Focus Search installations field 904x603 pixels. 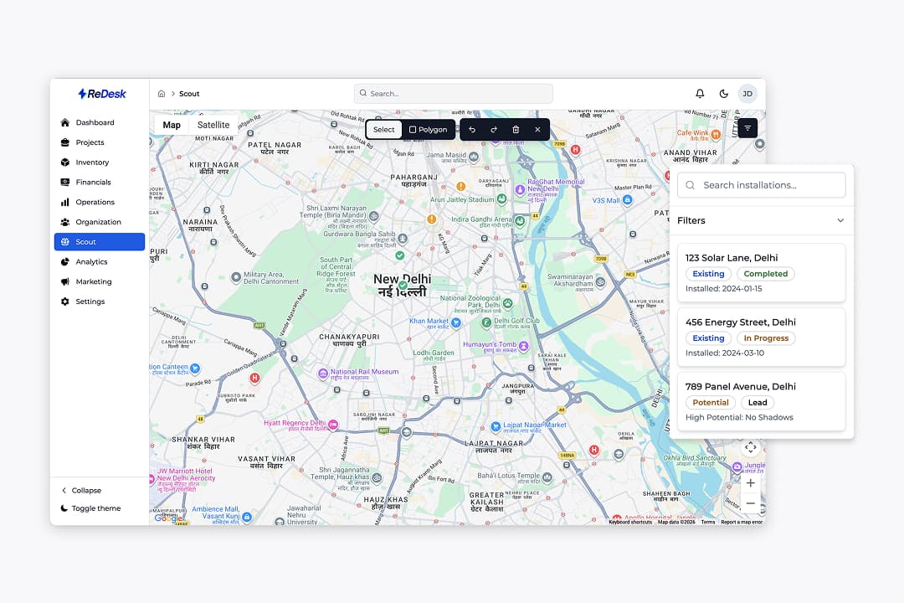coord(761,185)
